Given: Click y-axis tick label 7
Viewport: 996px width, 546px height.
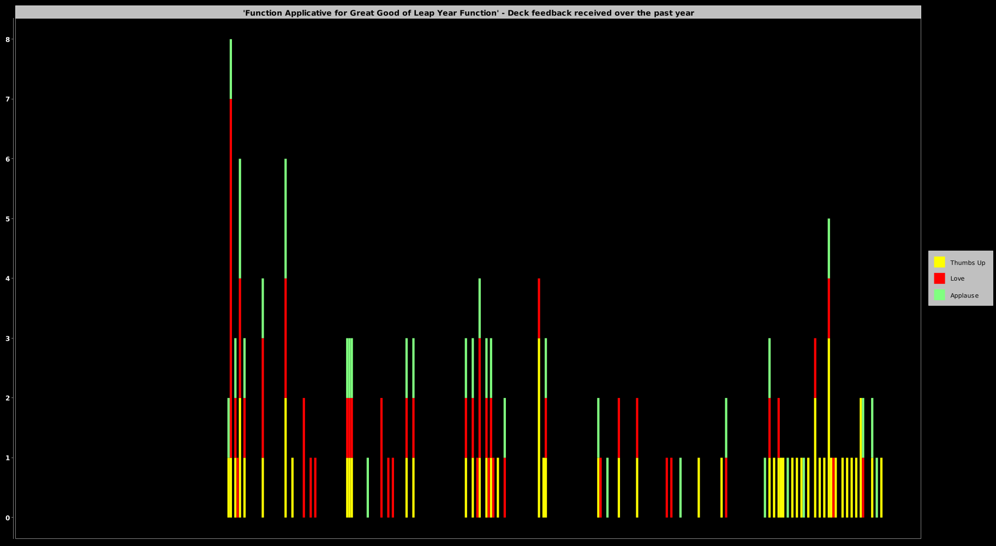Looking at the screenshot, I should point(8,99).
